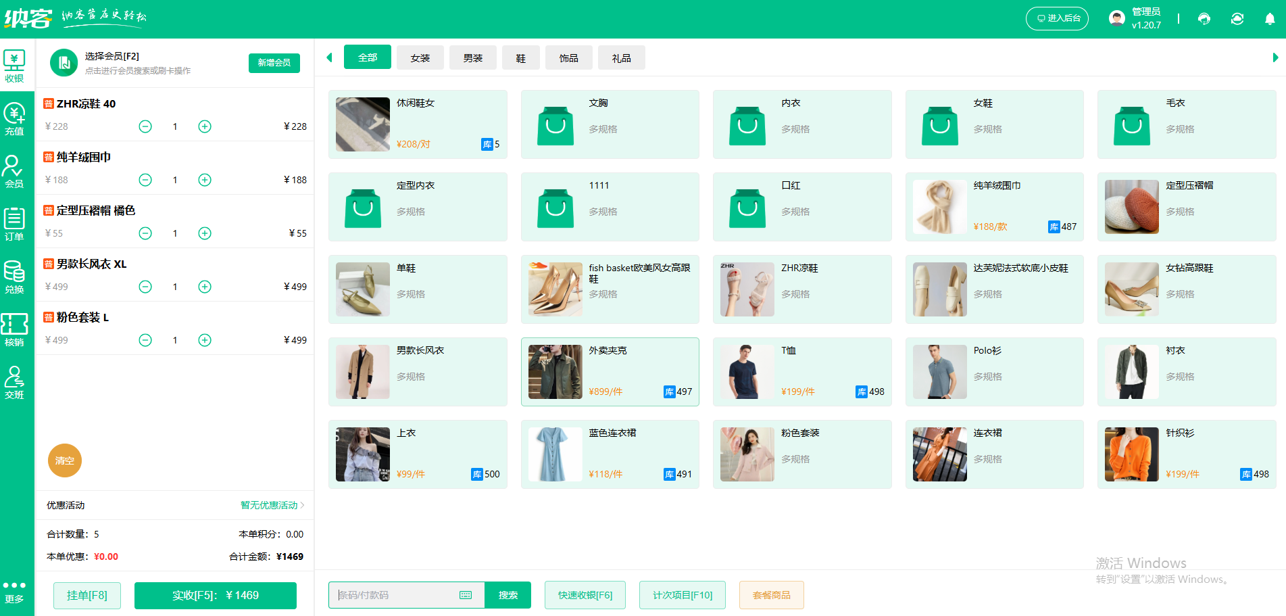Click the left arrow beside category tabs
1286x616 pixels.
pyautogui.click(x=329, y=57)
